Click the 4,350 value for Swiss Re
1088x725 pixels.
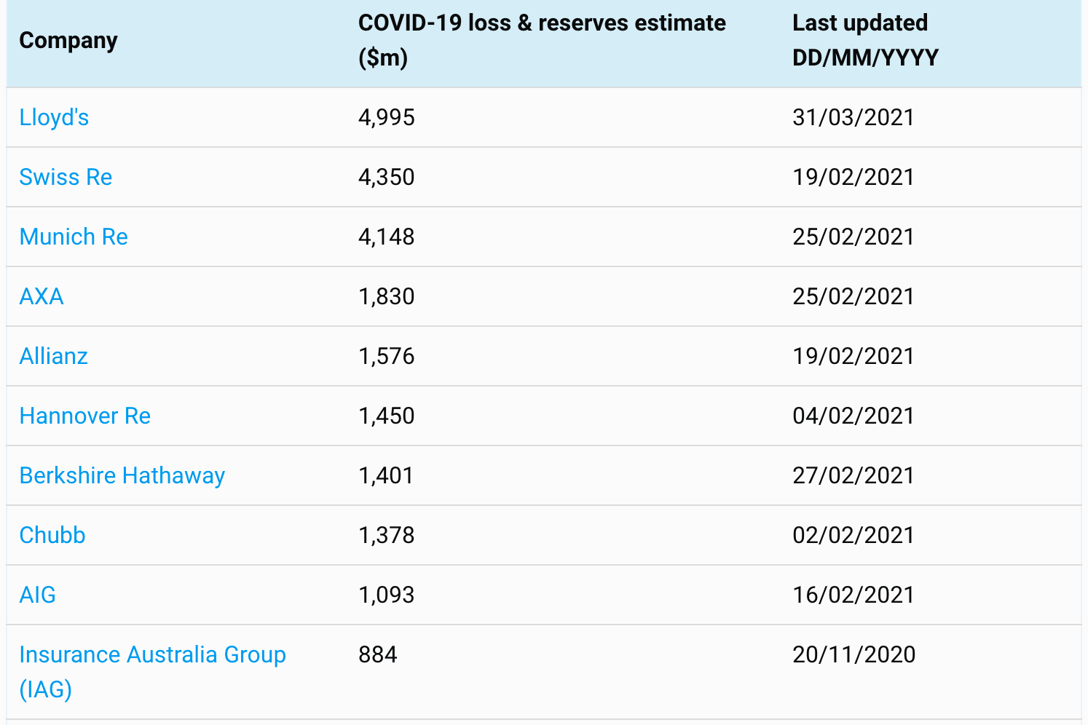click(x=387, y=177)
